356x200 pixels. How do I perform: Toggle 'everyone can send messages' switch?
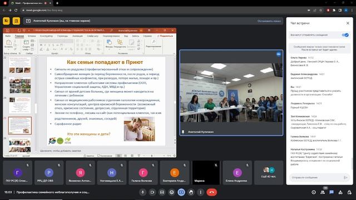click(x=345, y=35)
